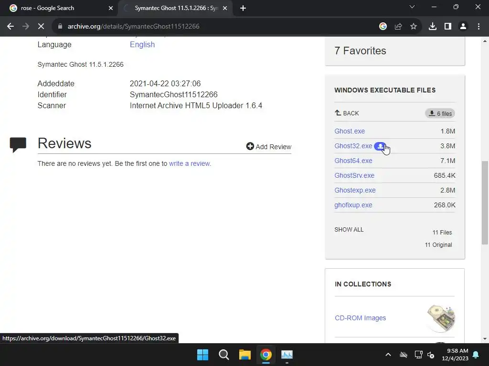This screenshot has height=366, width=489.
Task: Open the monitor app on taskbar
Action: click(287, 355)
